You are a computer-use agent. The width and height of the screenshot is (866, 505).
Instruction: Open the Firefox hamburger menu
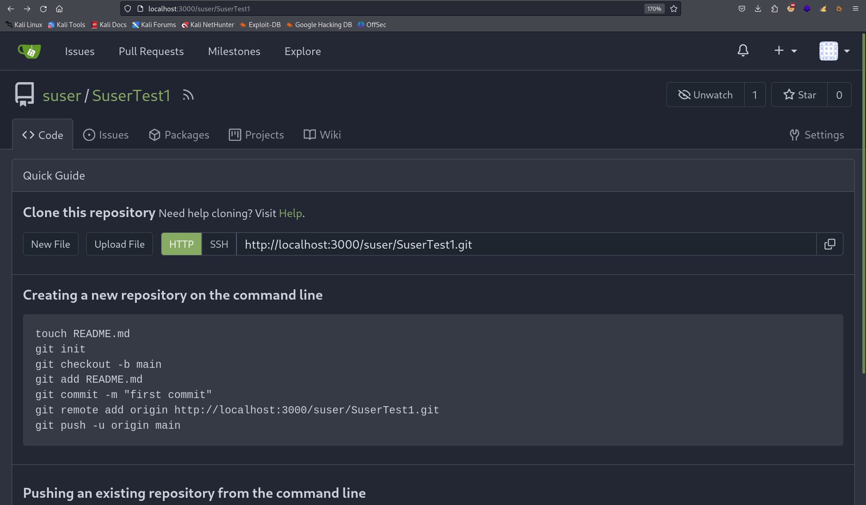coord(855,9)
